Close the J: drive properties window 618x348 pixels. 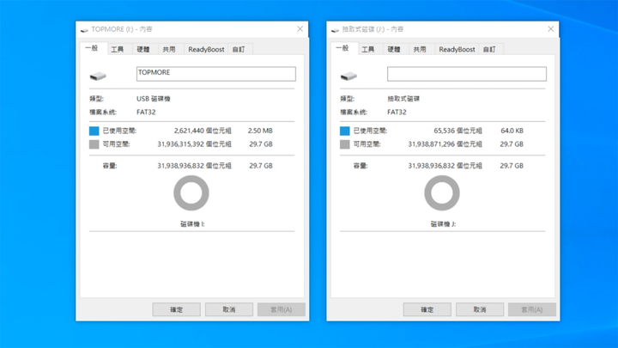pyautogui.click(x=550, y=29)
